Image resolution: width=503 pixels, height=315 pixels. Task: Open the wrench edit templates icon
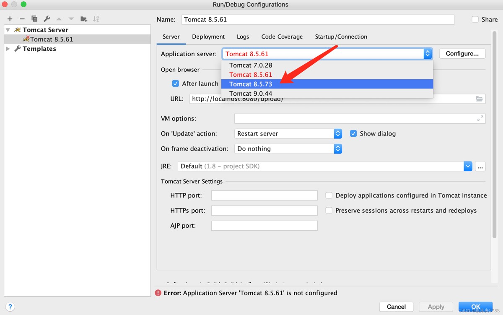point(47,19)
